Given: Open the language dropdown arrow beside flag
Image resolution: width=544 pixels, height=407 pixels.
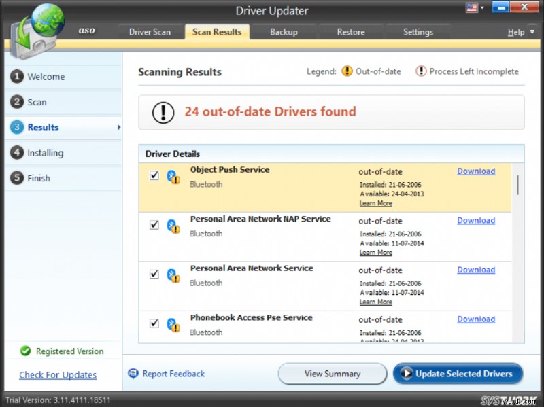Looking at the screenshot, I should pyautogui.click(x=482, y=7).
